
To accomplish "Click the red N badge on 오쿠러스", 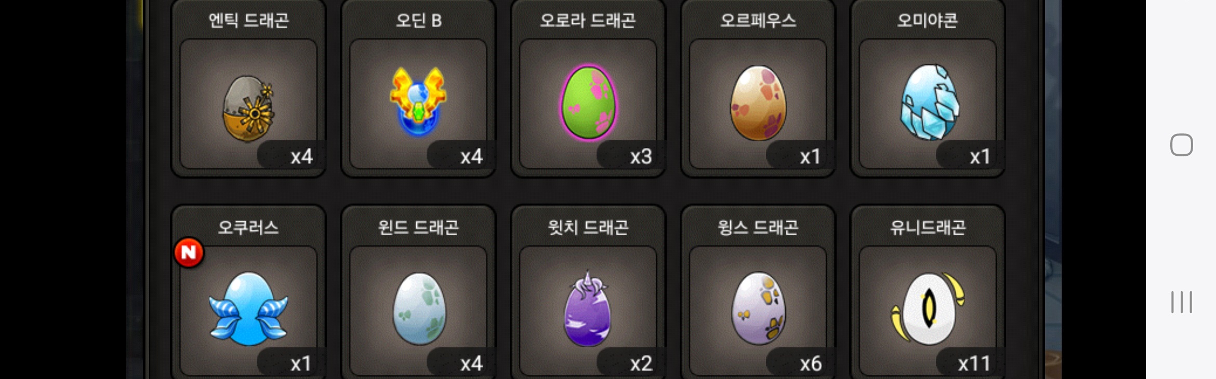I will click(x=189, y=252).
